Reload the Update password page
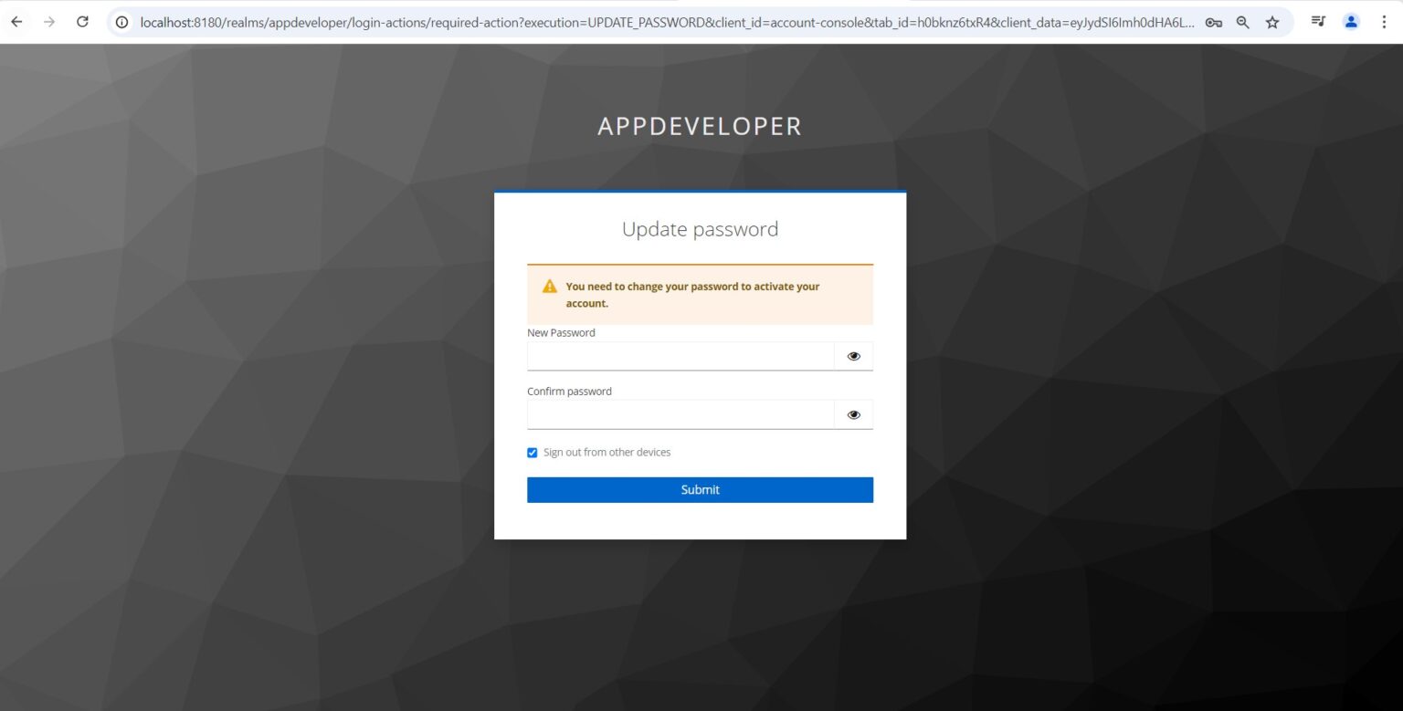This screenshot has height=711, width=1403. tap(82, 21)
